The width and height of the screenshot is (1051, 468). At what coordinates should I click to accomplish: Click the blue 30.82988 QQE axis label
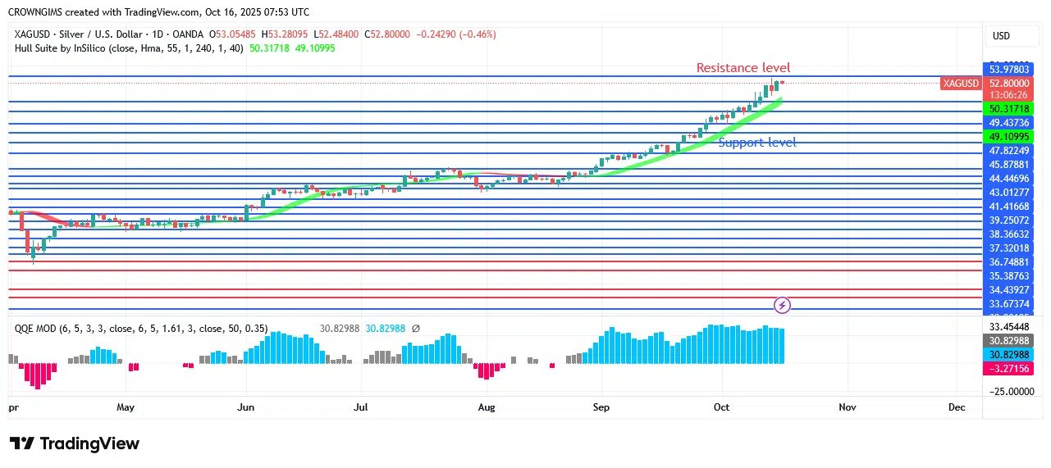(1008, 355)
